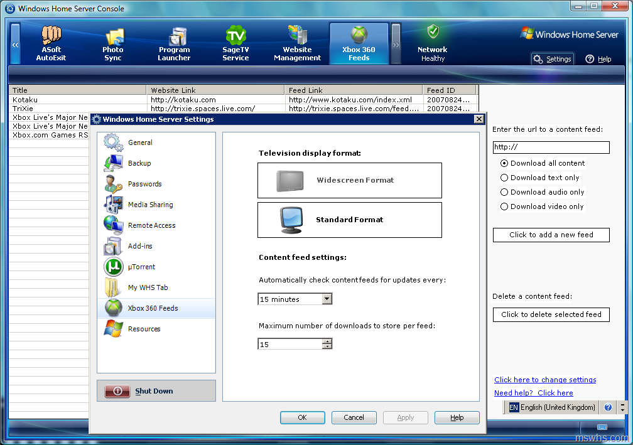Open Help from the settings dialog

point(457,417)
